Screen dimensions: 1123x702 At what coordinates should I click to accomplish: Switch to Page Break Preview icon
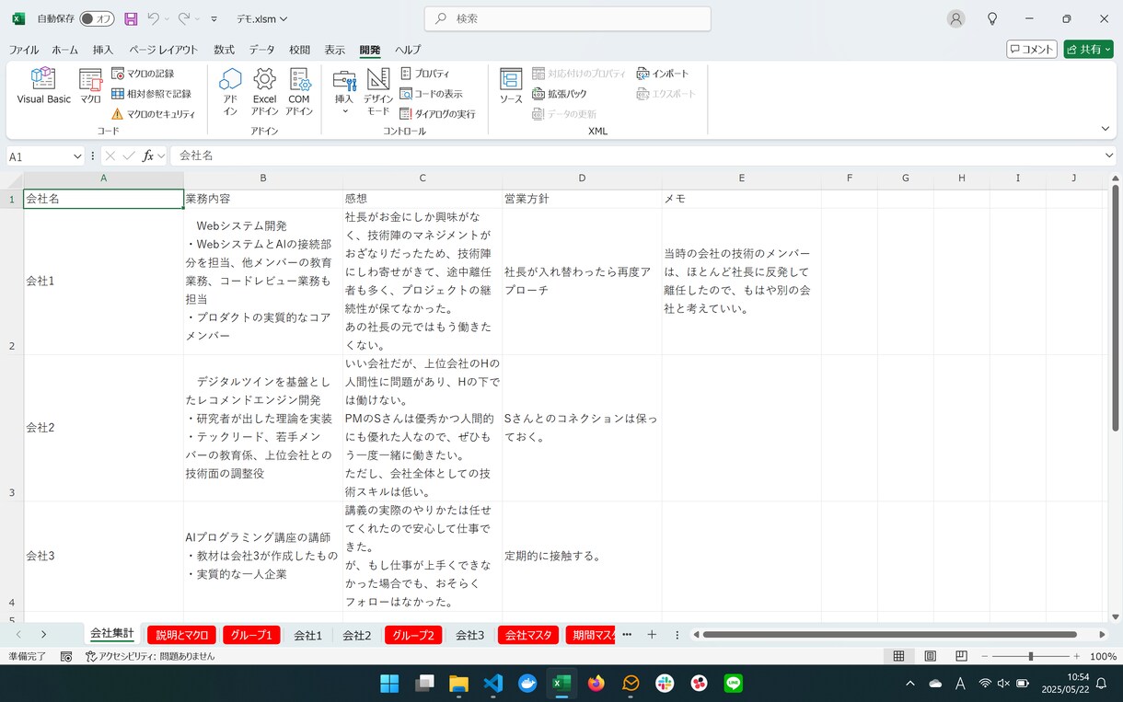tap(961, 656)
